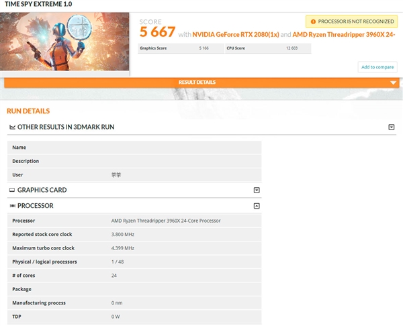Click the white arrow on Result Details bar
The image size is (403, 326).
click(x=393, y=83)
